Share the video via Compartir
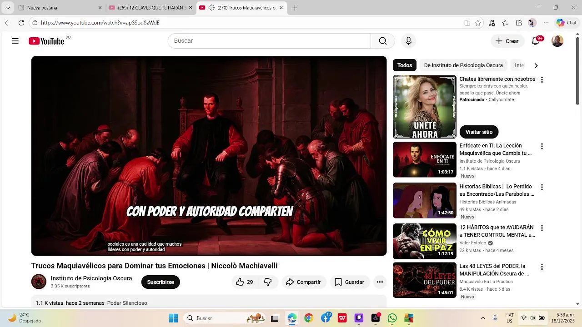Viewport: 582px width, 327px height. (x=303, y=282)
